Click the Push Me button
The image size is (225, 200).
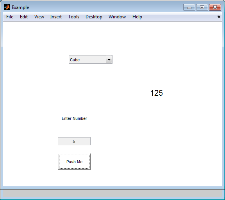click(74, 162)
